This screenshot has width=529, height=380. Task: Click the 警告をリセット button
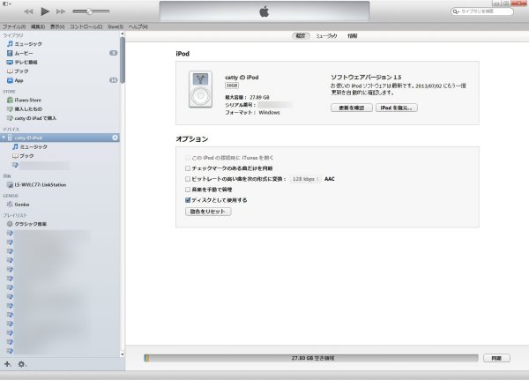tap(208, 212)
